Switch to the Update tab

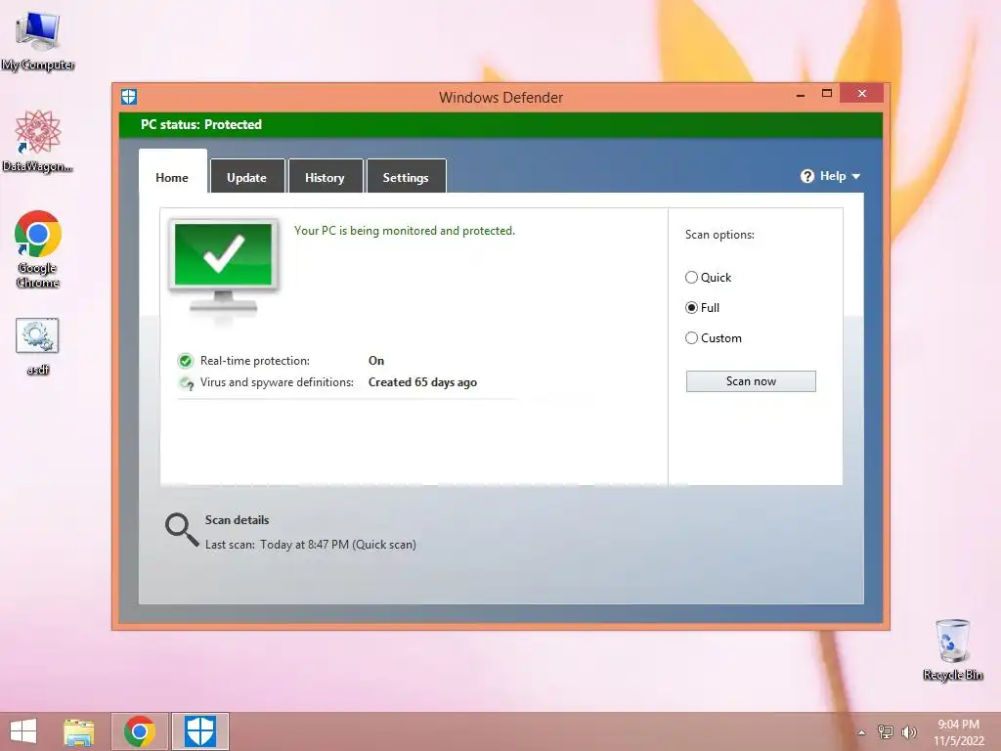tap(247, 178)
